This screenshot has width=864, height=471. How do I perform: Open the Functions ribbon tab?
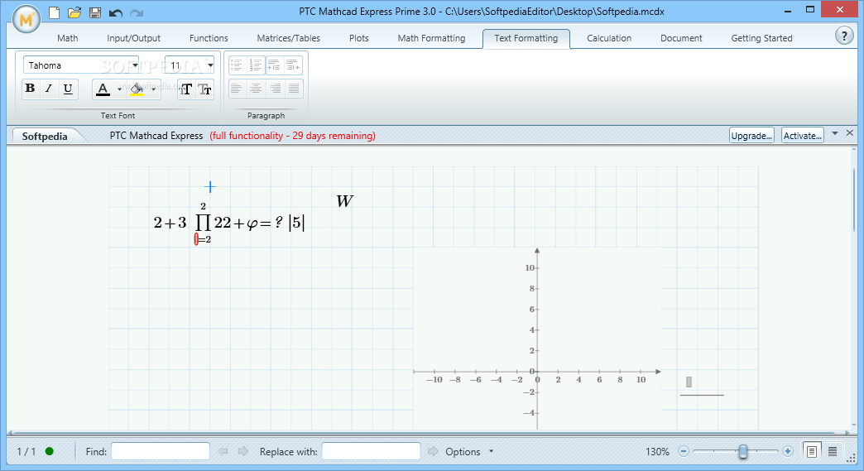[209, 38]
